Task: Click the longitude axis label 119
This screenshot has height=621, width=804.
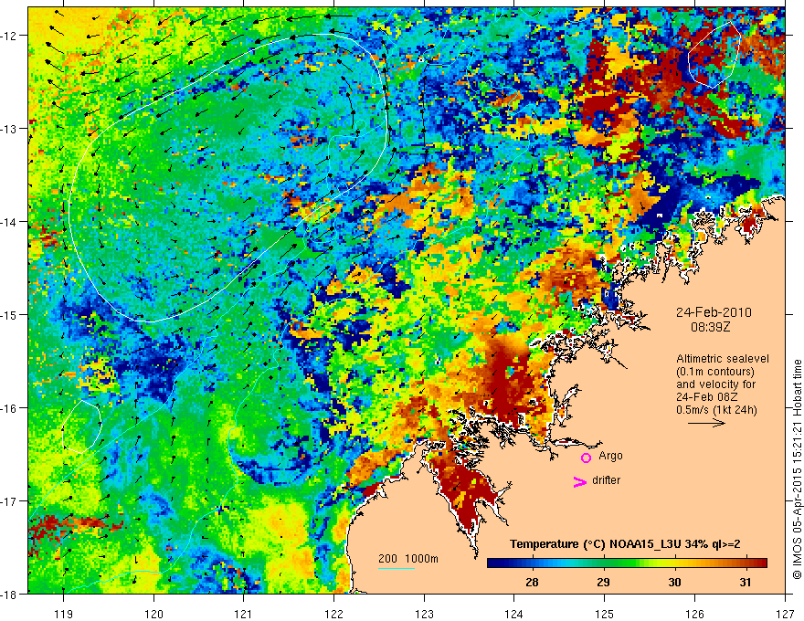Action: pos(64,613)
